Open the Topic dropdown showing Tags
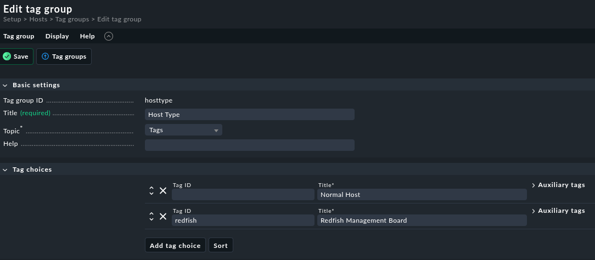595x260 pixels. (183, 130)
